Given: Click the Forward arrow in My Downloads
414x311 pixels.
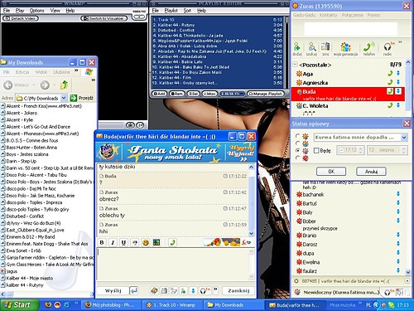Looking at the screenshot, I should 45,85.
